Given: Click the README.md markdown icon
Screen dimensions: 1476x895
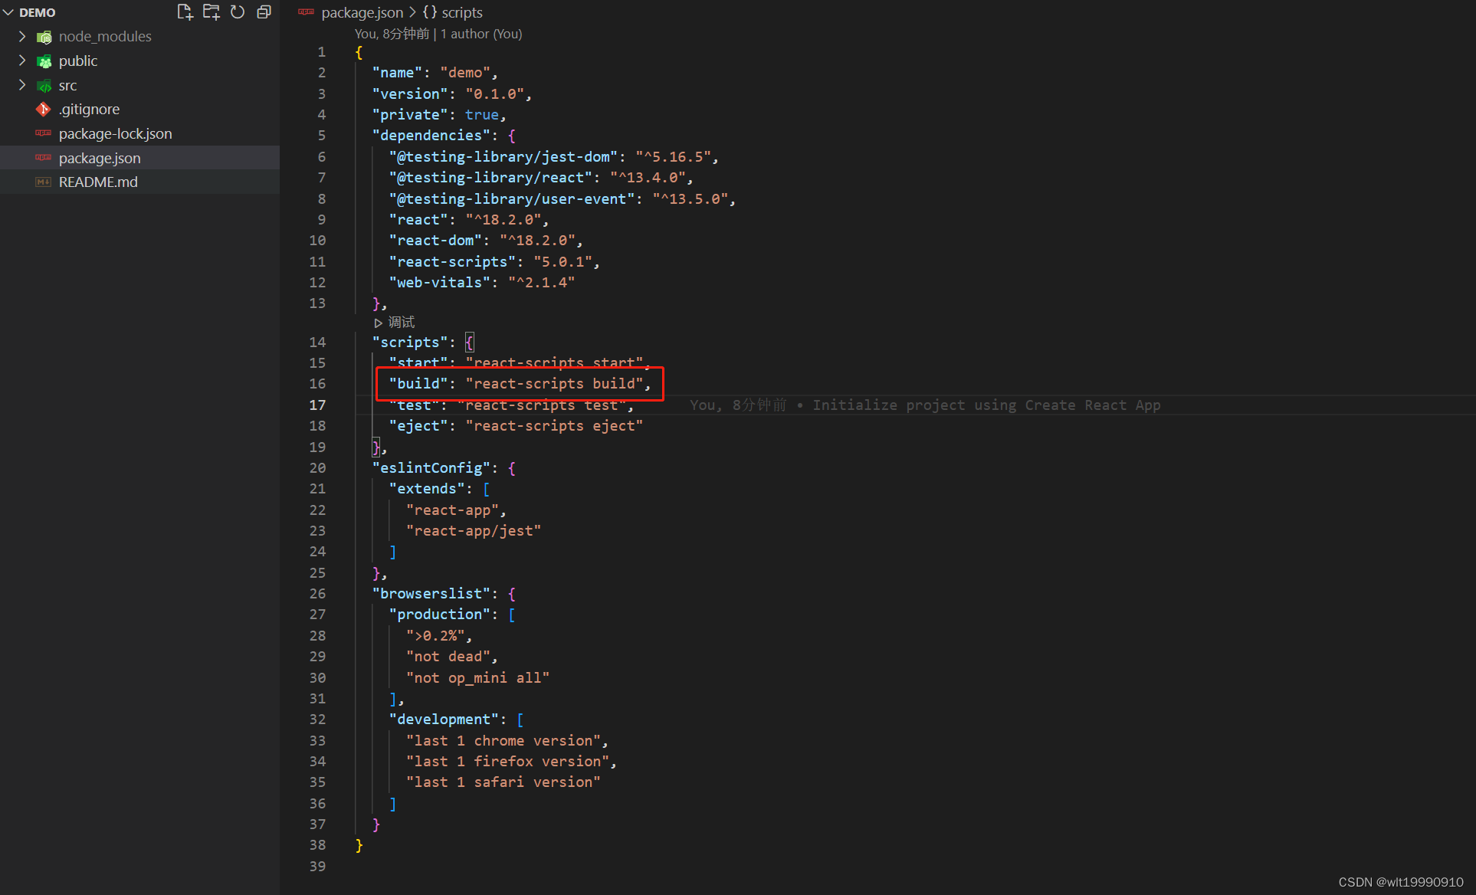Looking at the screenshot, I should (44, 182).
